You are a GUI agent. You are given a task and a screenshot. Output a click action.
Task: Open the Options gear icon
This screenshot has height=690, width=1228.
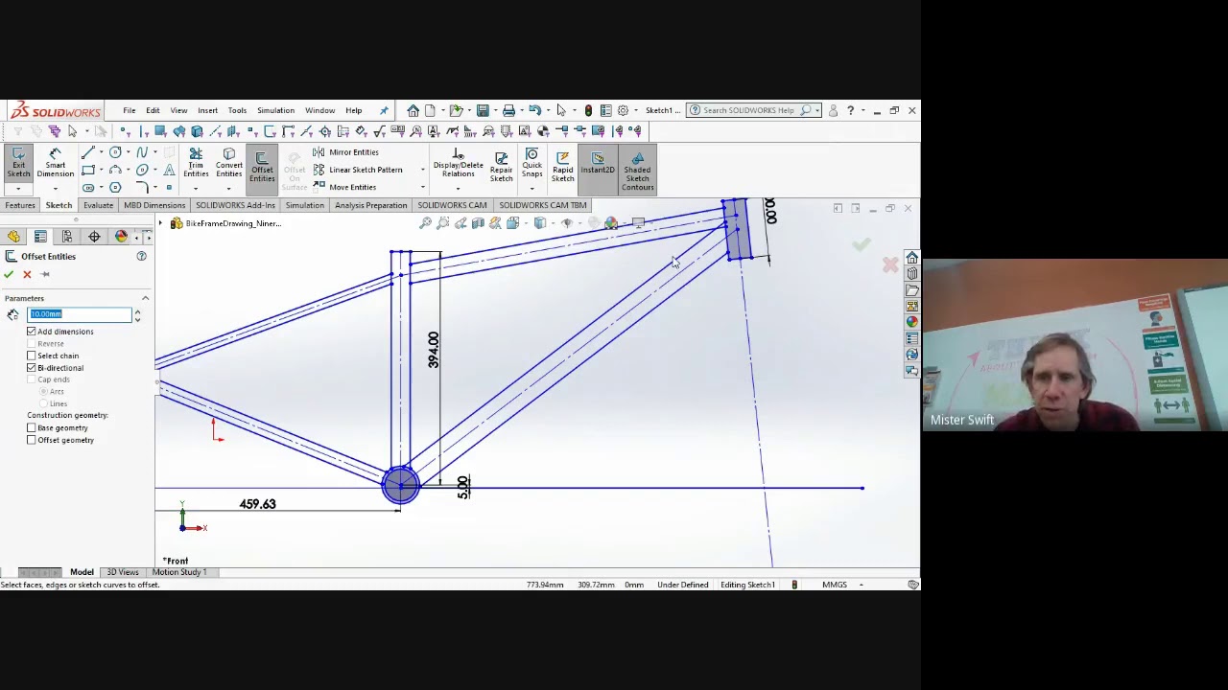click(x=623, y=110)
